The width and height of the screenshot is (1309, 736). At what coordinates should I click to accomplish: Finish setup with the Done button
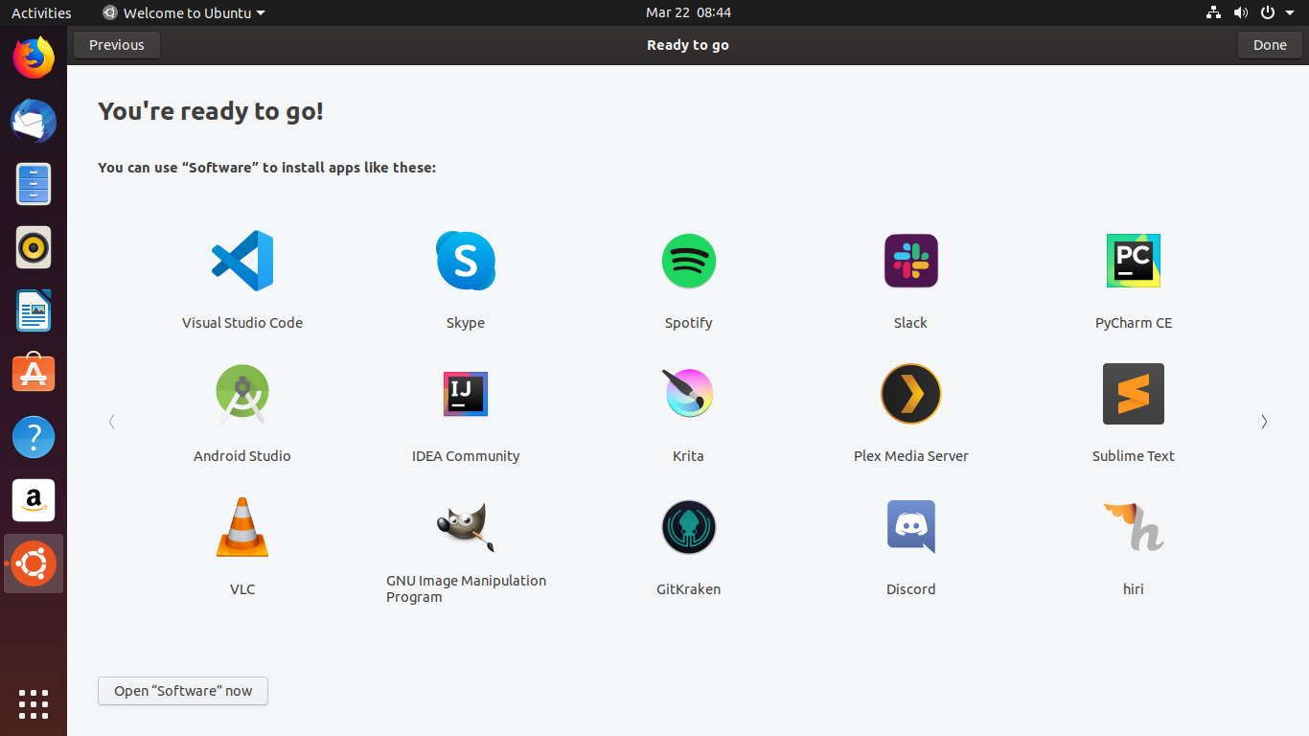1270,45
